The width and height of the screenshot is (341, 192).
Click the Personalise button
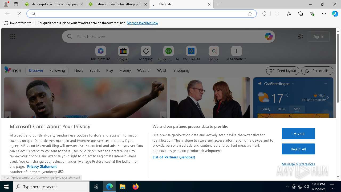tap(317, 71)
